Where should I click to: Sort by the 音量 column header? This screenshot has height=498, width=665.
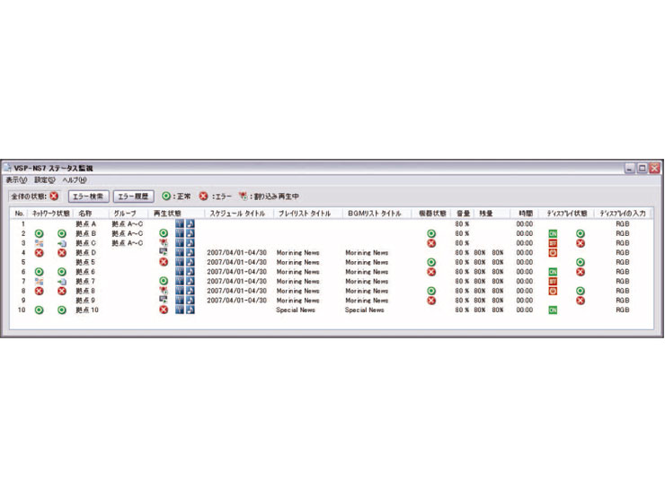click(463, 214)
